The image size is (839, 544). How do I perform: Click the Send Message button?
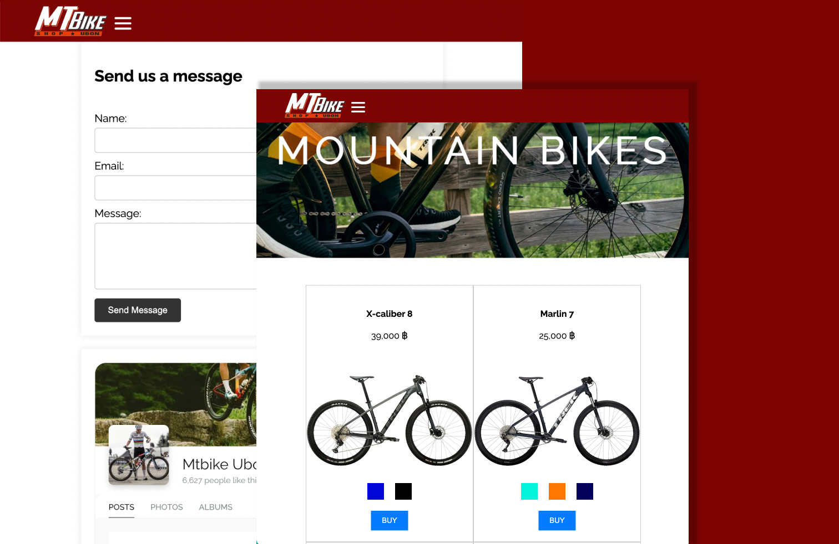[138, 310]
